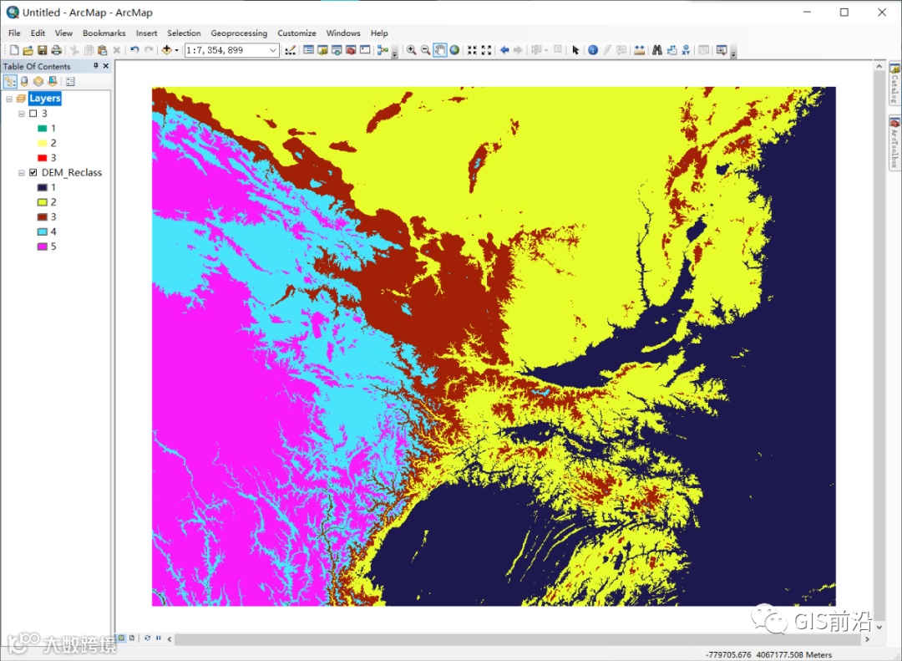902x661 pixels.
Task: Open the Measure ruler tool
Action: [x=639, y=50]
